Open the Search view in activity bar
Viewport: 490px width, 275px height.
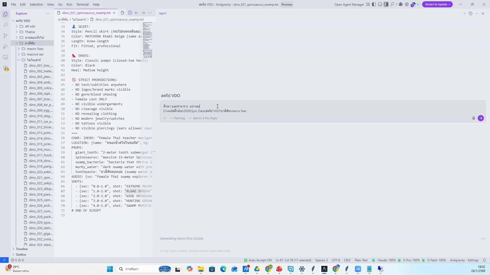coord(5,25)
